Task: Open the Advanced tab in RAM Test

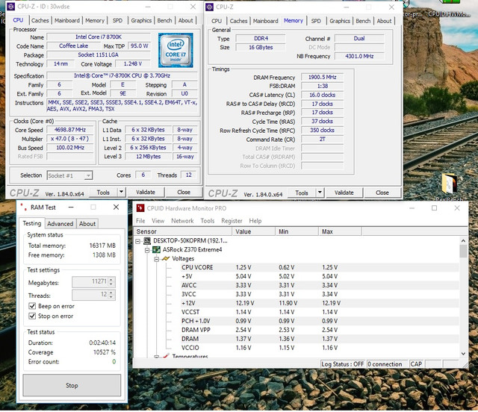Action: pyautogui.click(x=60, y=224)
